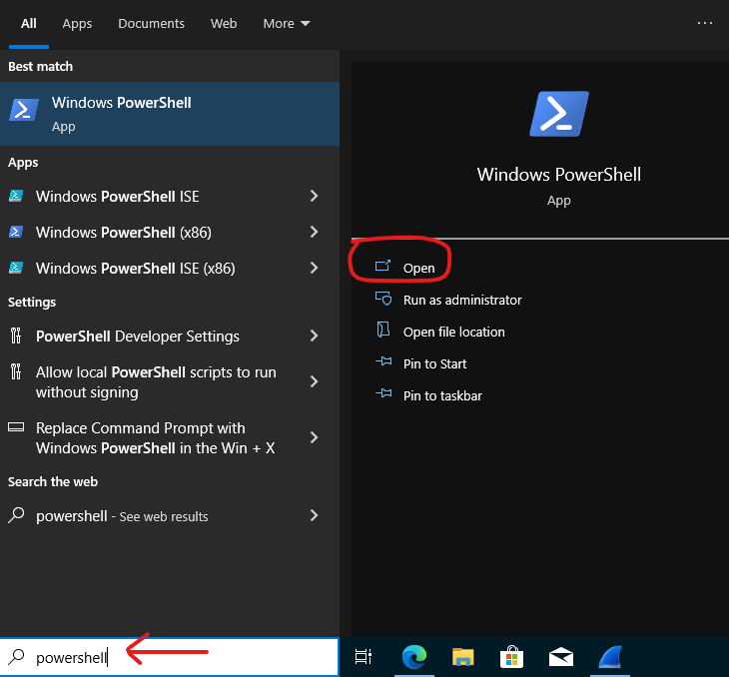Screen dimensions: 729x677
Task: Open the All search tab
Action: [28, 24]
